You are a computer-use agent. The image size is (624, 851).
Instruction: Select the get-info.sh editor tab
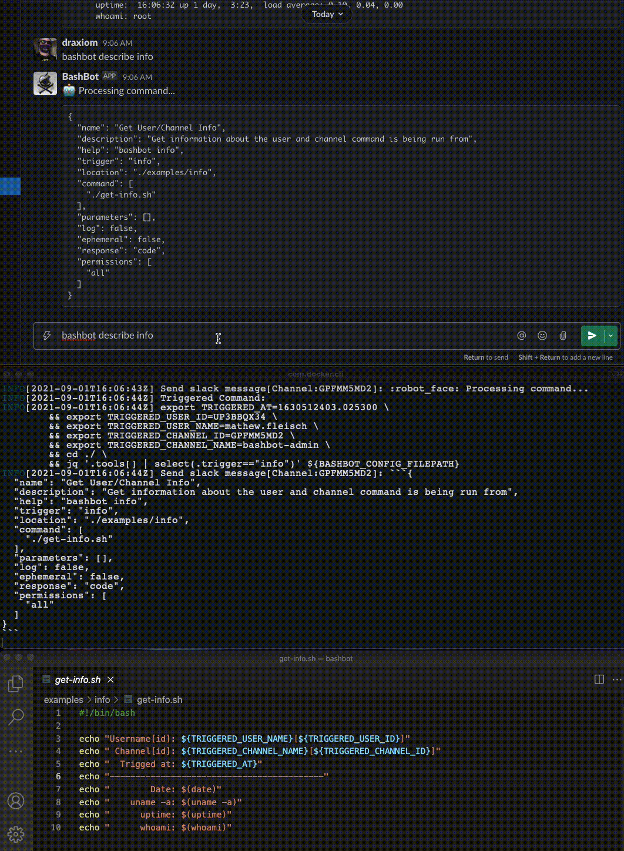click(78, 679)
